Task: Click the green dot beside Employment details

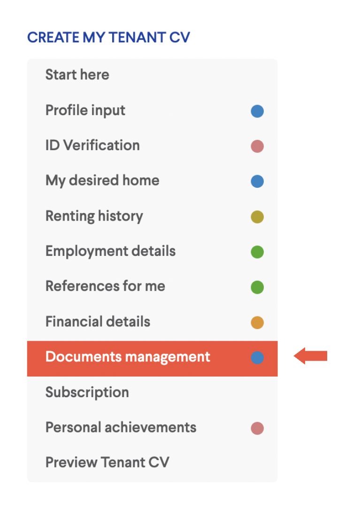Action: tap(257, 252)
